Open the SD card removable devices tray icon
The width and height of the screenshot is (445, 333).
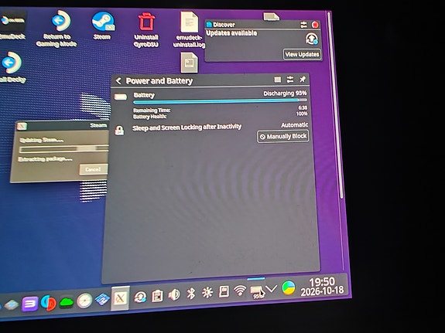click(224, 291)
